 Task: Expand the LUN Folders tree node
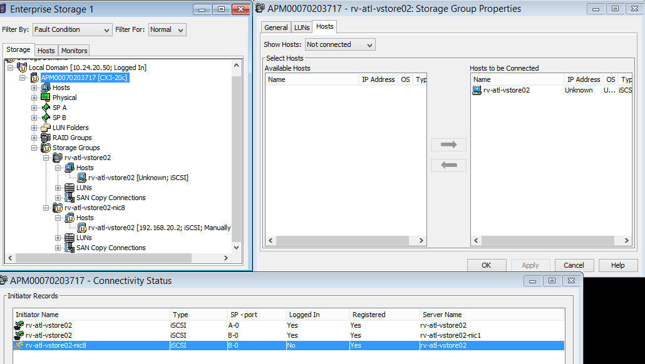(x=34, y=128)
